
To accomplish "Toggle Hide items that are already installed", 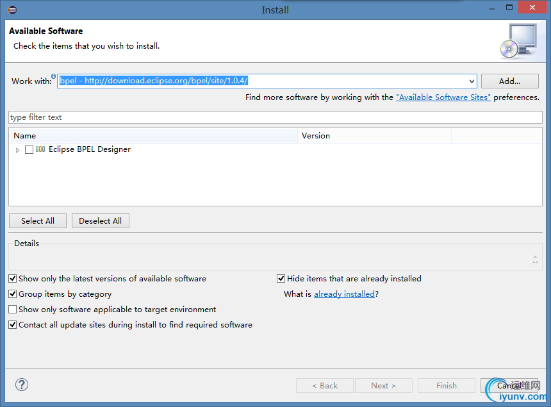I will click(x=281, y=279).
